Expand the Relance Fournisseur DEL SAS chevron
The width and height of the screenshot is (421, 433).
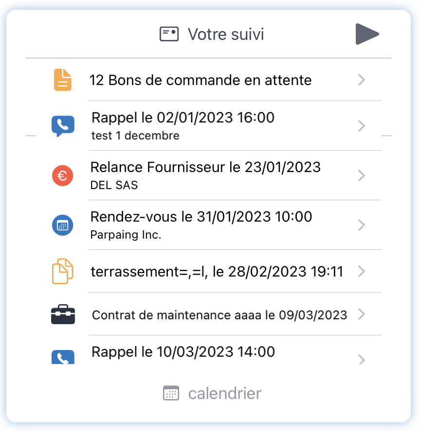tap(361, 175)
